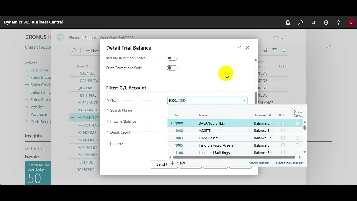Select account 1000 link
Image resolution: width=357 pixels, height=201 pixels.
click(x=179, y=123)
